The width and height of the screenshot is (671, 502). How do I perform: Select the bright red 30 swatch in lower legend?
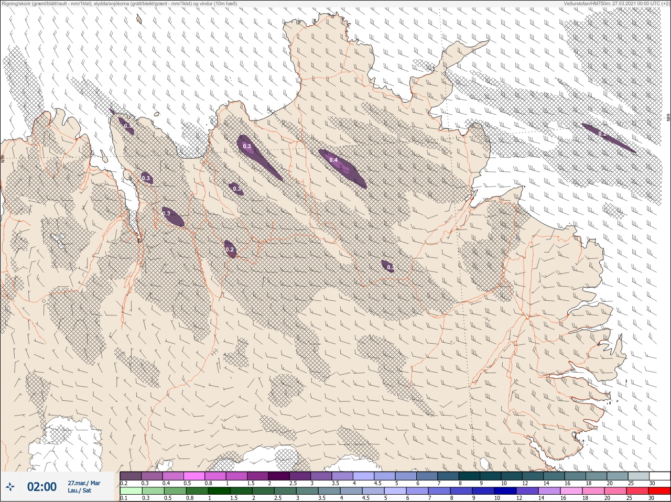(x=659, y=491)
